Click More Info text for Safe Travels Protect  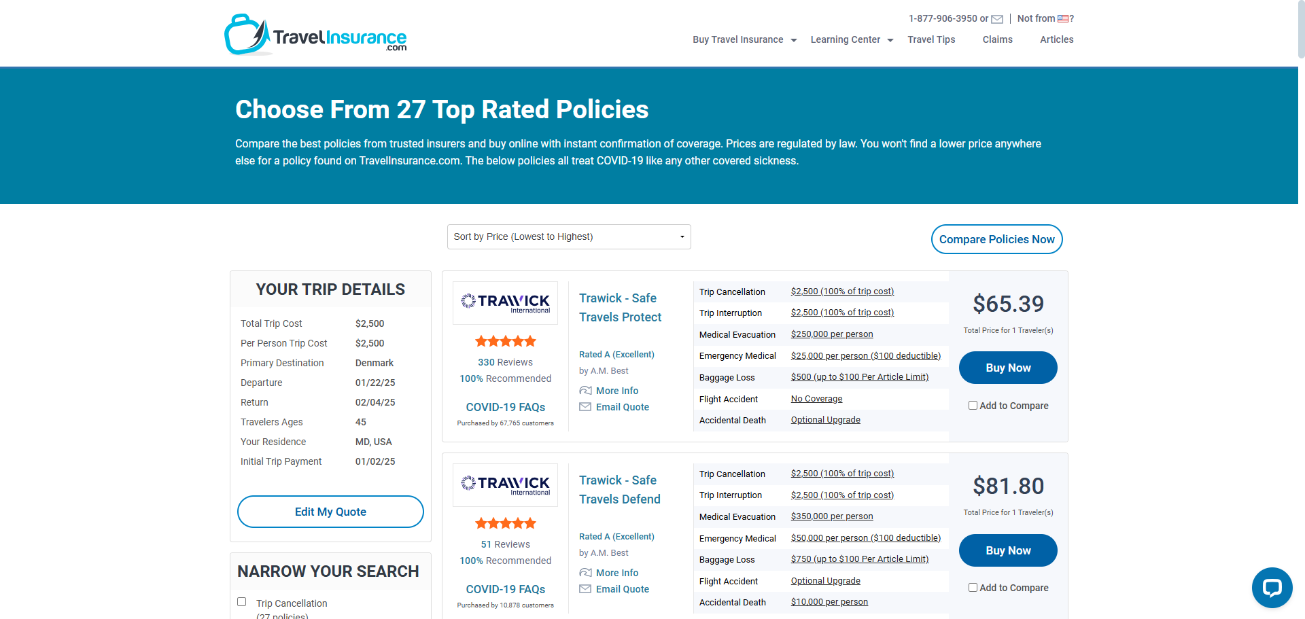pos(617,391)
